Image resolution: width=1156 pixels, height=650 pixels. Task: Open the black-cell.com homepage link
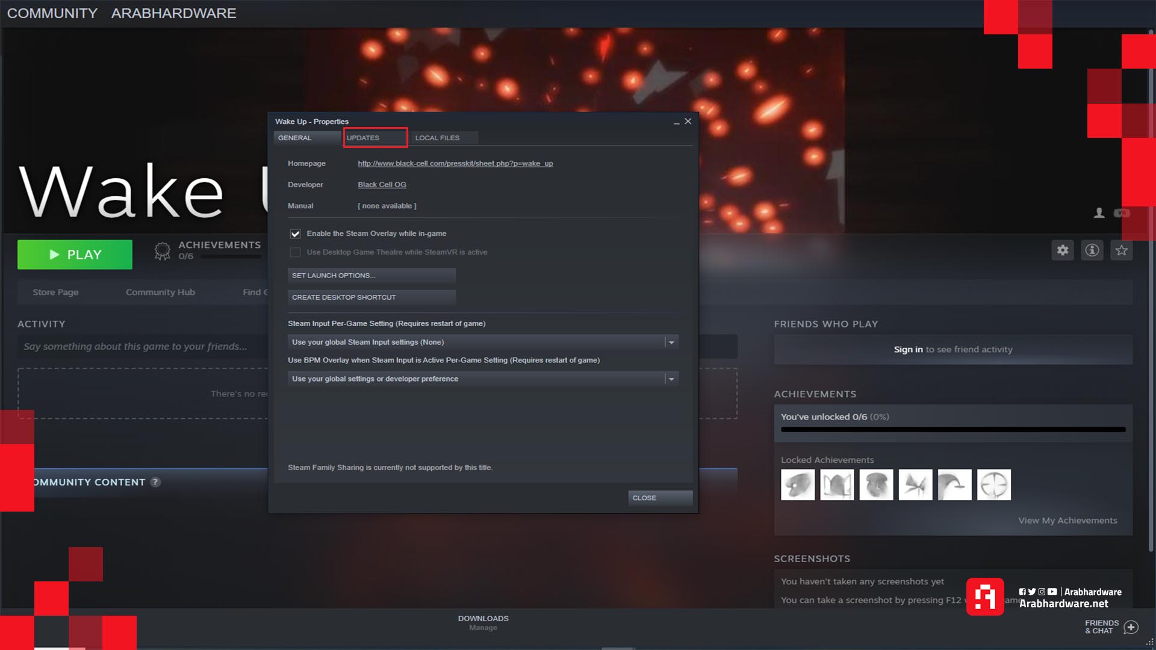point(455,163)
